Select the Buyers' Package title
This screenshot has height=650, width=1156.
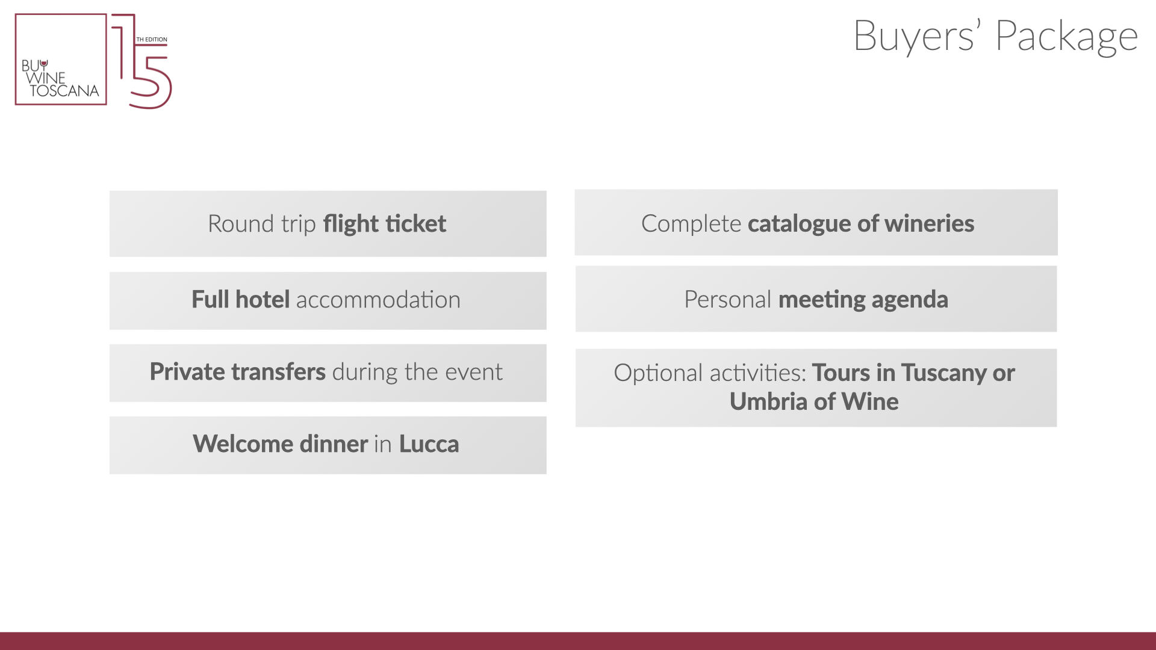click(x=995, y=36)
